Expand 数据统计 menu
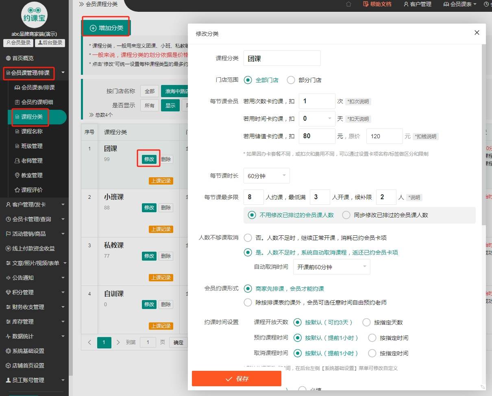Viewport: 492px width, 396px height. coord(34,336)
